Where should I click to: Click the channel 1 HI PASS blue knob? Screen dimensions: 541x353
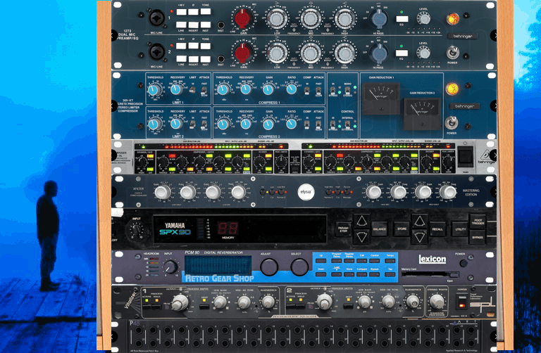tap(378, 18)
